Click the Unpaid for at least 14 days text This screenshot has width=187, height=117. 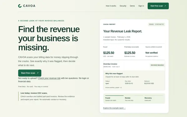click(x=122, y=77)
